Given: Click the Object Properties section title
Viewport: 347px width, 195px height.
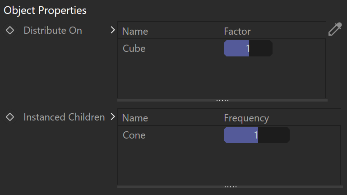Looking at the screenshot, I should tap(45, 10).
